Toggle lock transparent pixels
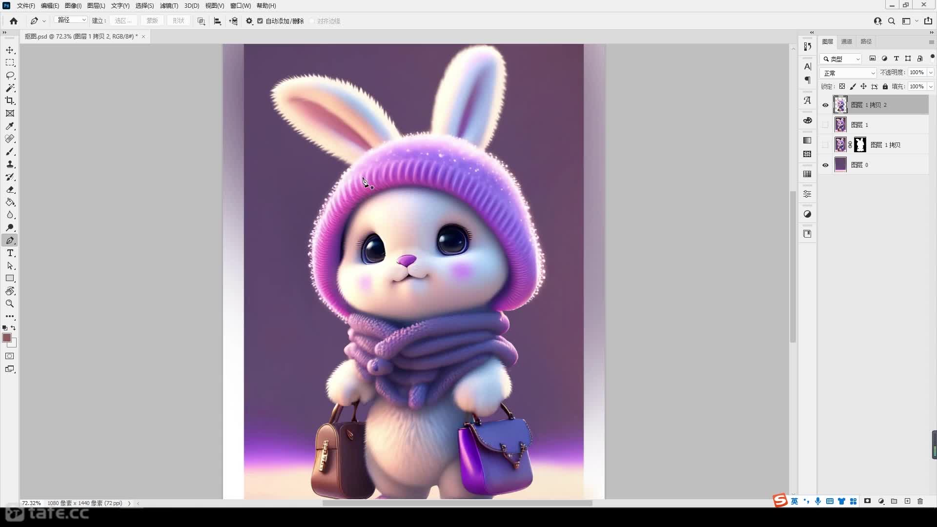 click(842, 86)
